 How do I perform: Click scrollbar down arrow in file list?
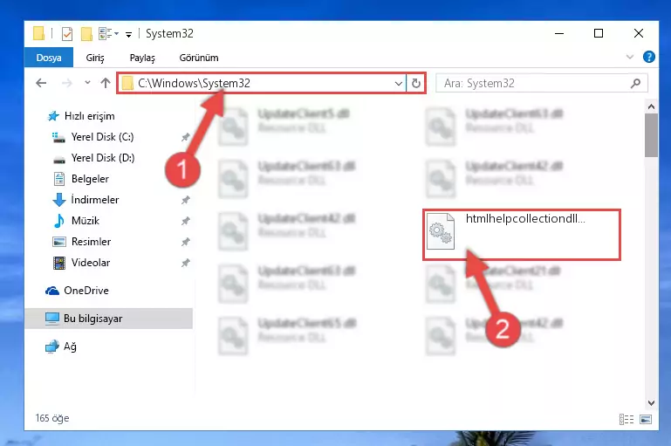[651, 402]
